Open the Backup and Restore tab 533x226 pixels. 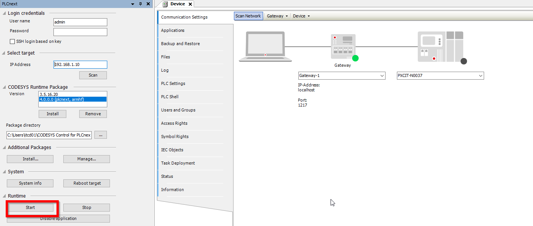(180, 44)
